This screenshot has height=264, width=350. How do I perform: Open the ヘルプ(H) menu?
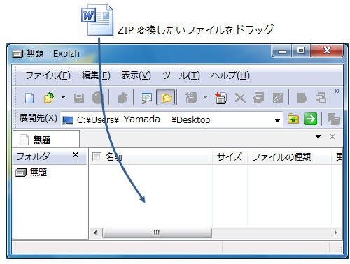(x=230, y=75)
